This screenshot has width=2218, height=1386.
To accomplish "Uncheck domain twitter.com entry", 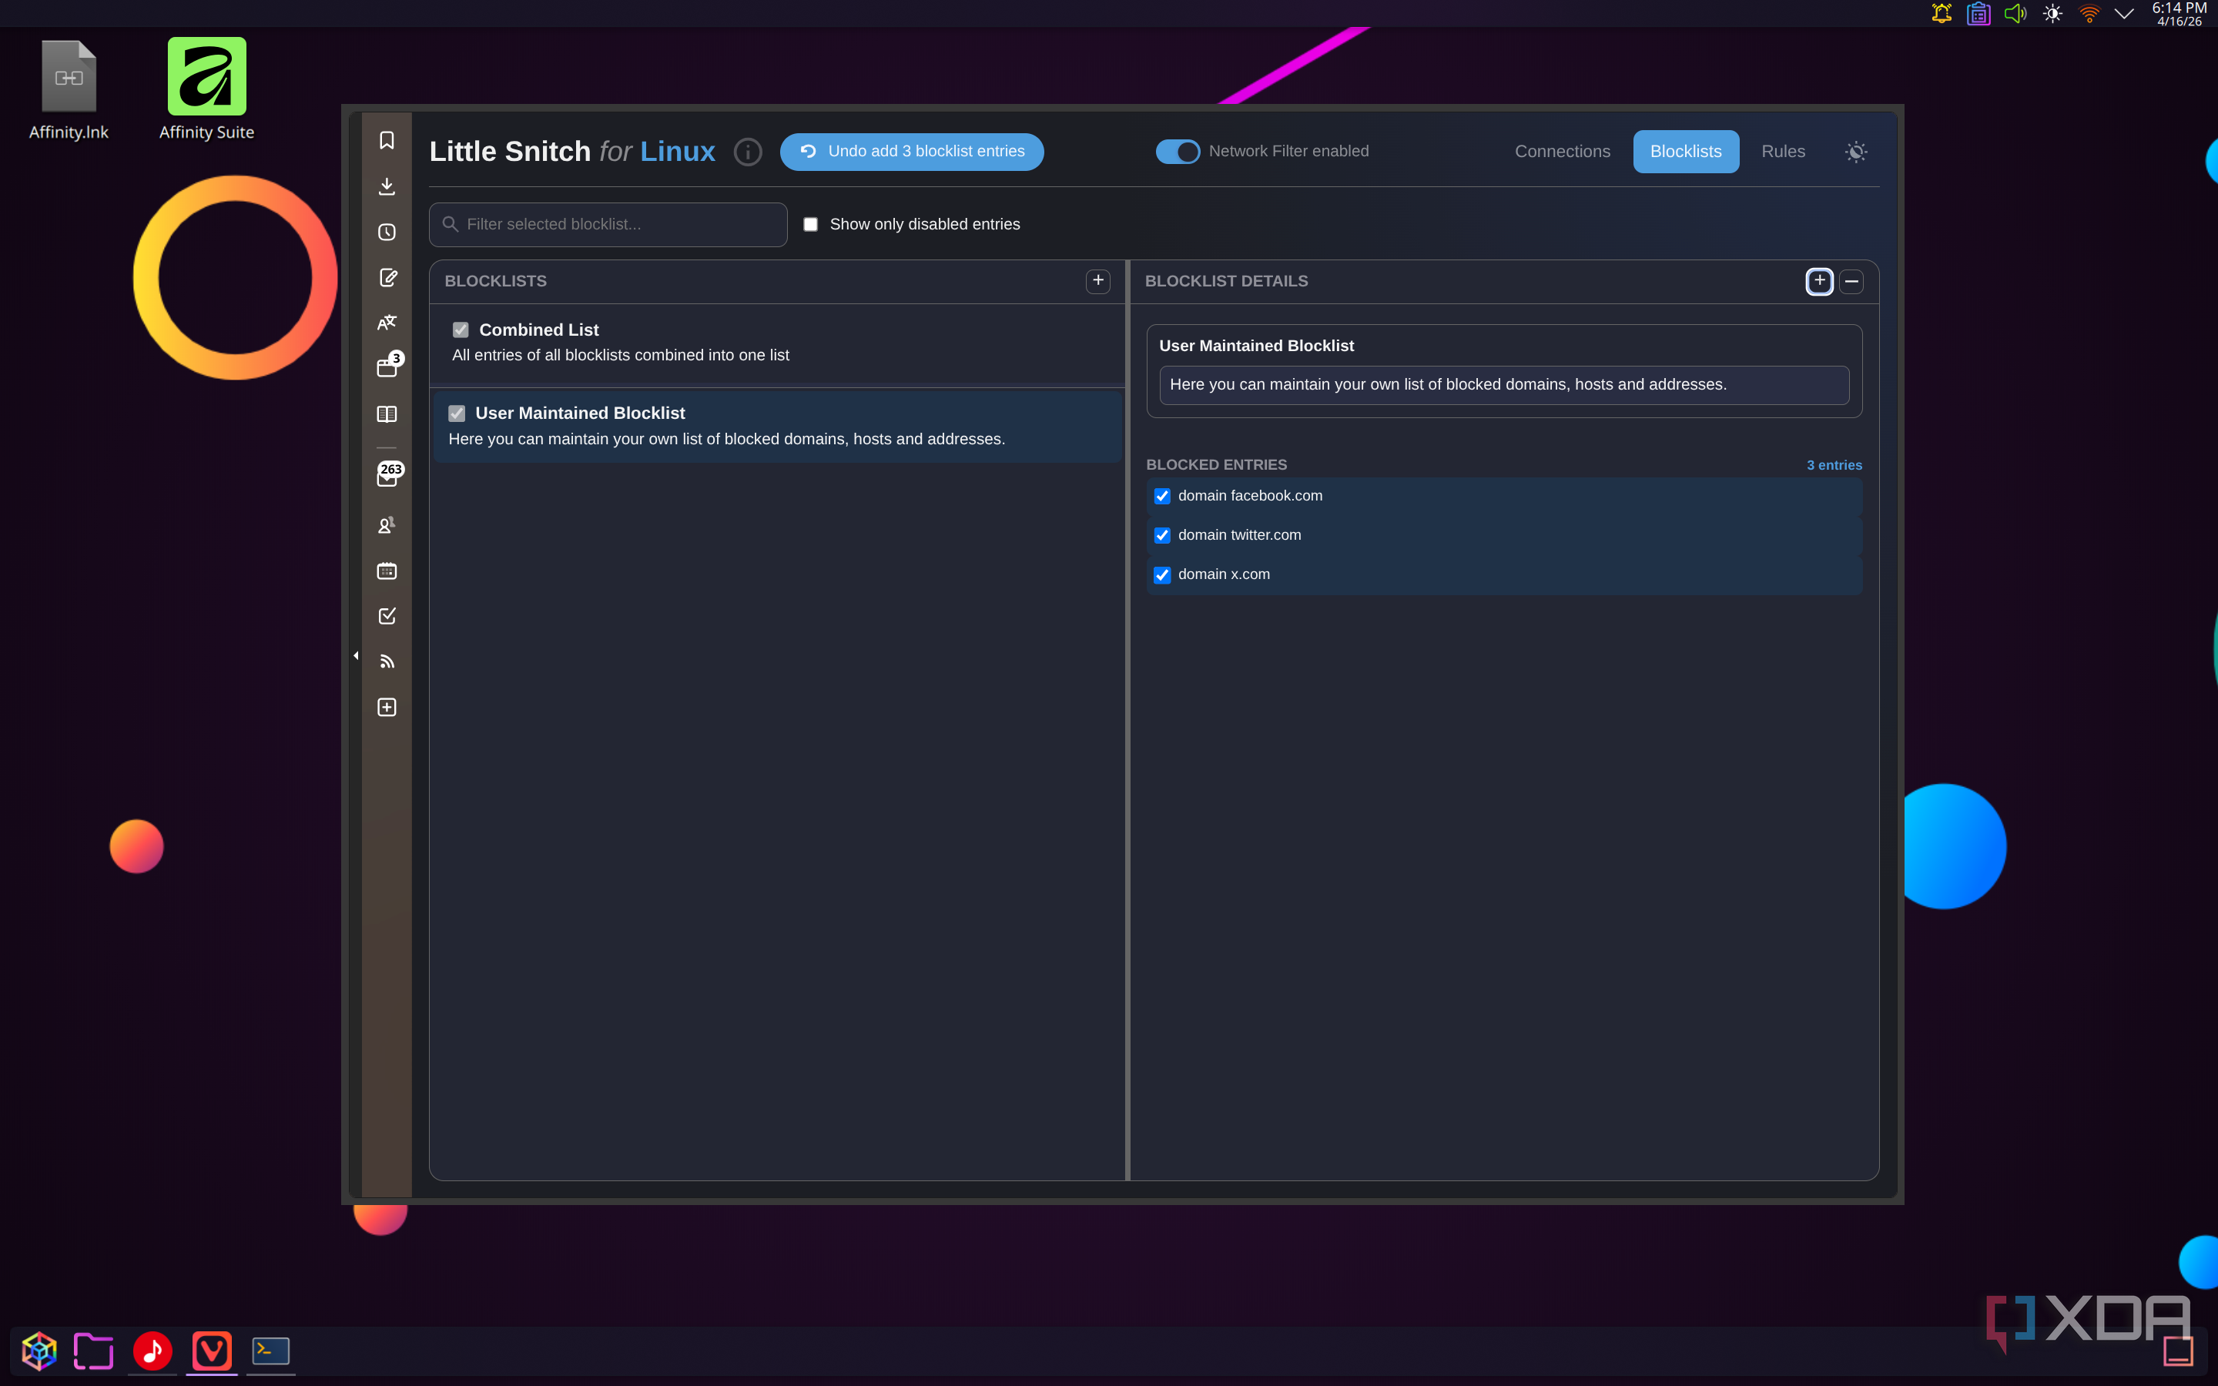I will coord(1162,535).
